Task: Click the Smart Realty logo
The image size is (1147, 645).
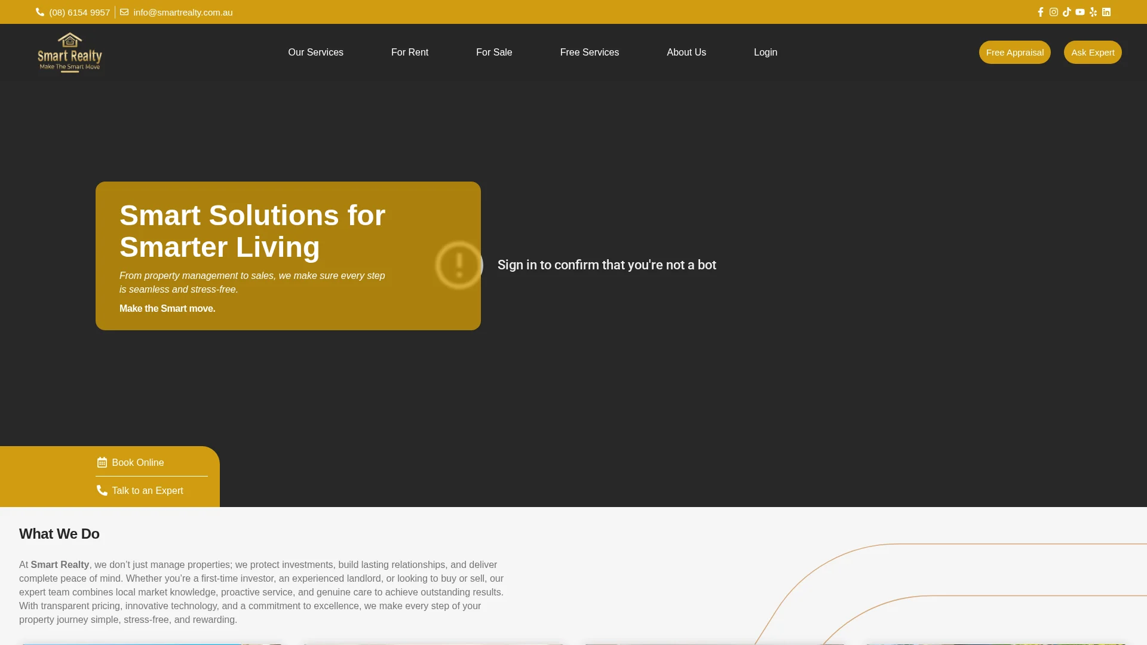Action: tap(70, 53)
